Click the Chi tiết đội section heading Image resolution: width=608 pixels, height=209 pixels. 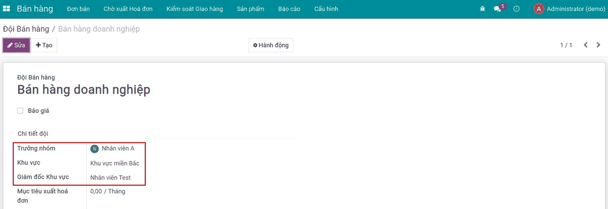click(33, 134)
